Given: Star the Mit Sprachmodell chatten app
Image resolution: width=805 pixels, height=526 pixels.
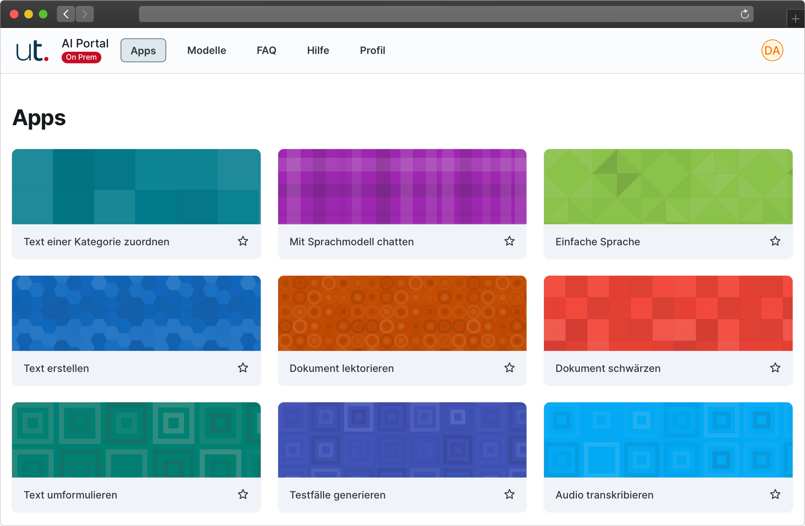Looking at the screenshot, I should point(509,241).
